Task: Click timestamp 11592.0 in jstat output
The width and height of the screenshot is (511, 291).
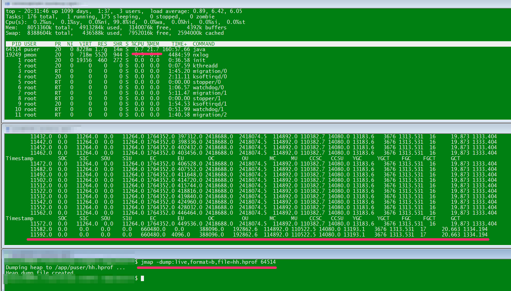Action: coord(41,235)
